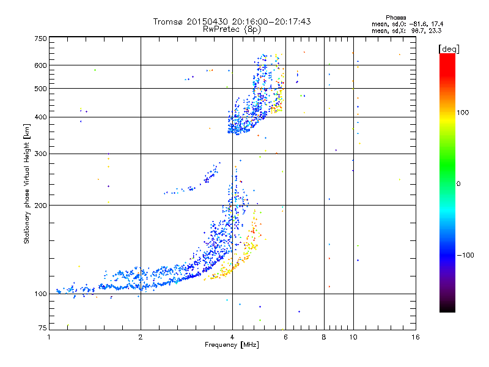Select the 'mean, sd,X: 98.7, 23.3' line
This screenshot has height=367, width=489.
[406, 31]
